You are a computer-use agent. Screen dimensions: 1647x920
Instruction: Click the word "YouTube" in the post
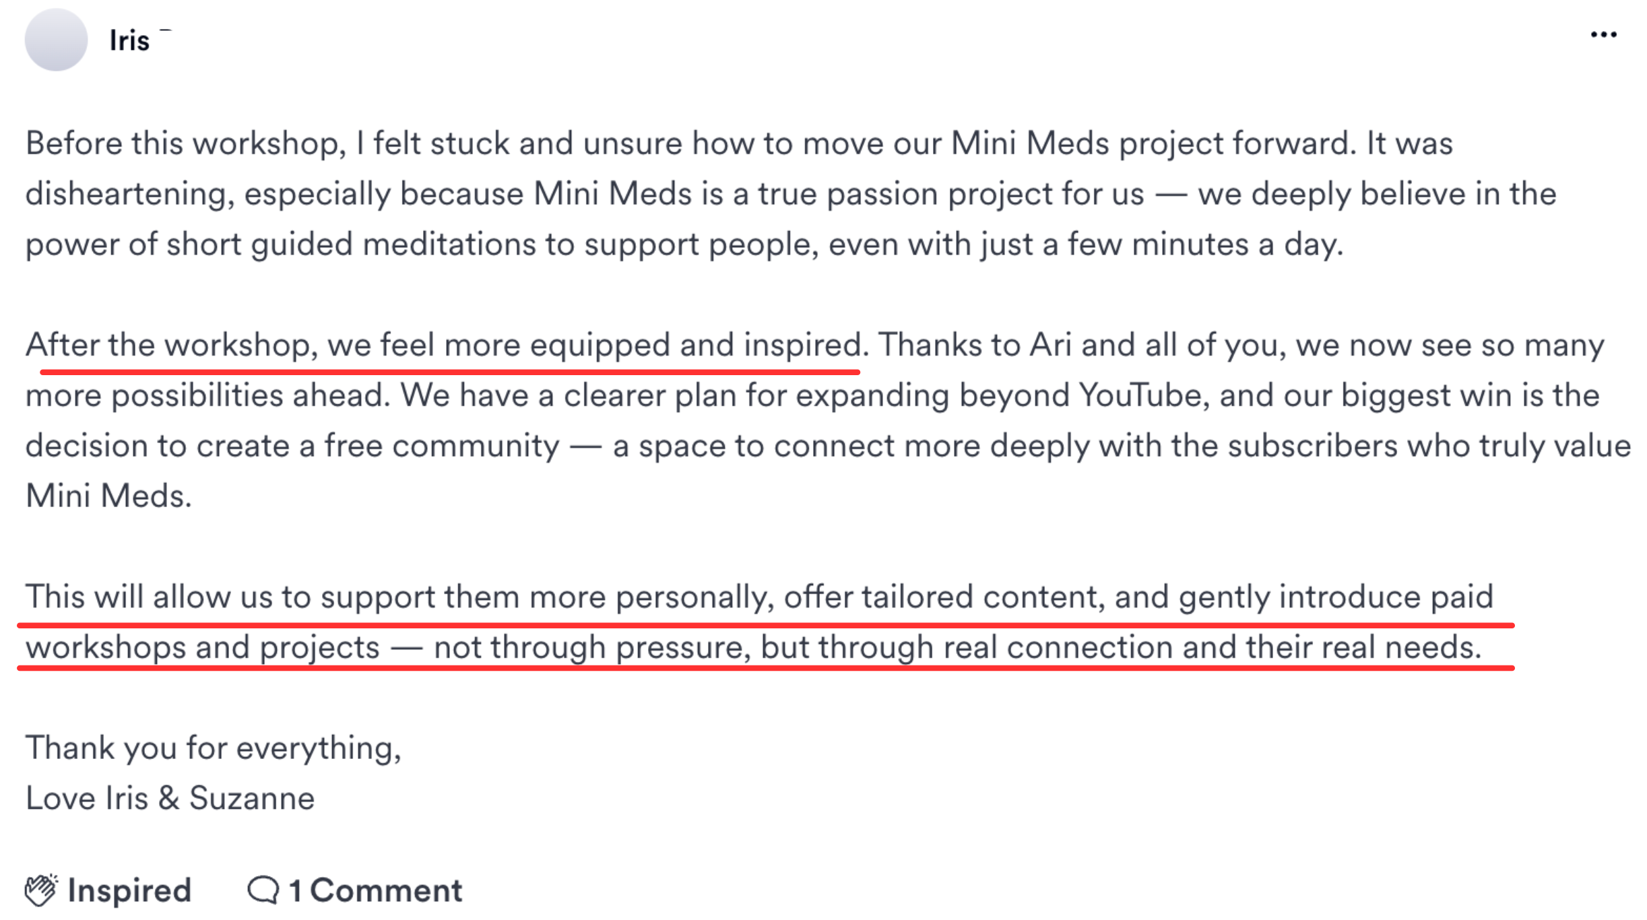pos(1140,395)
